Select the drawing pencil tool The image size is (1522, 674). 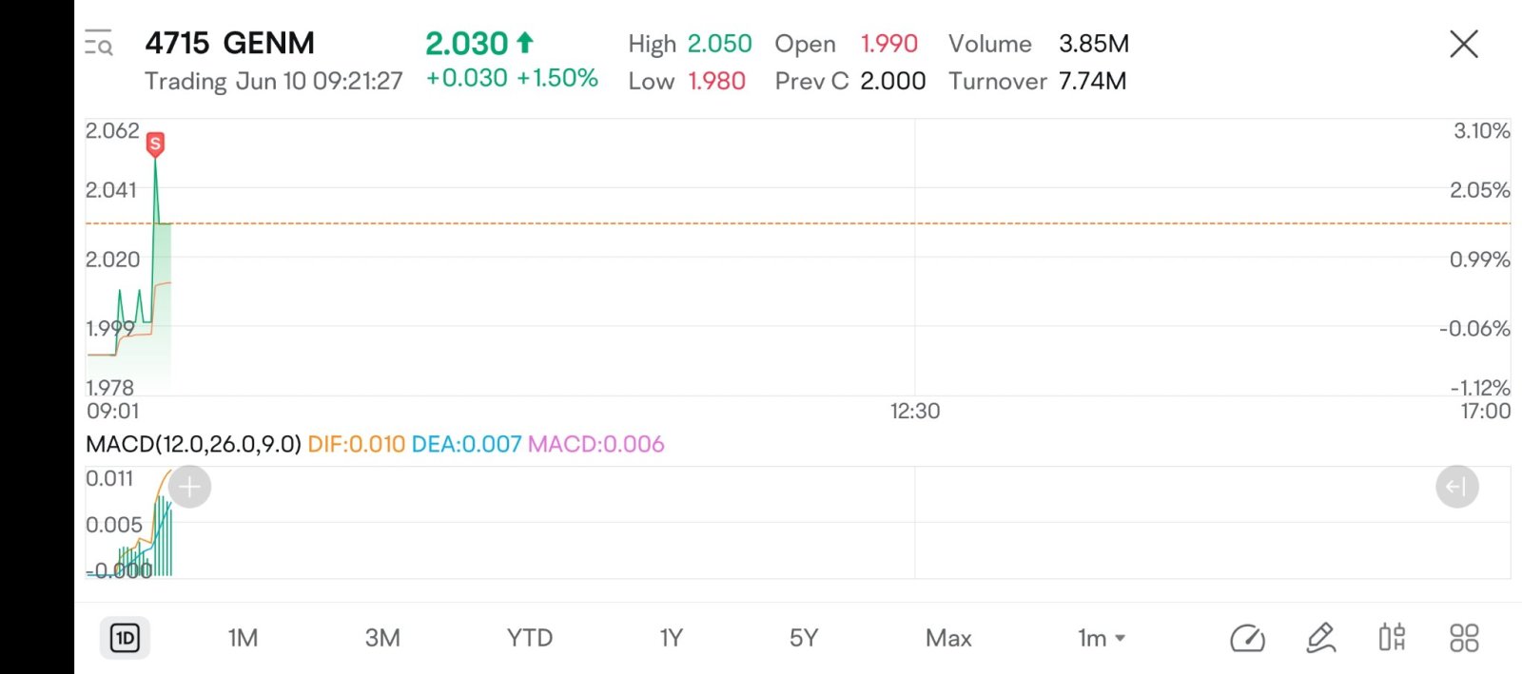(1321, 638)
